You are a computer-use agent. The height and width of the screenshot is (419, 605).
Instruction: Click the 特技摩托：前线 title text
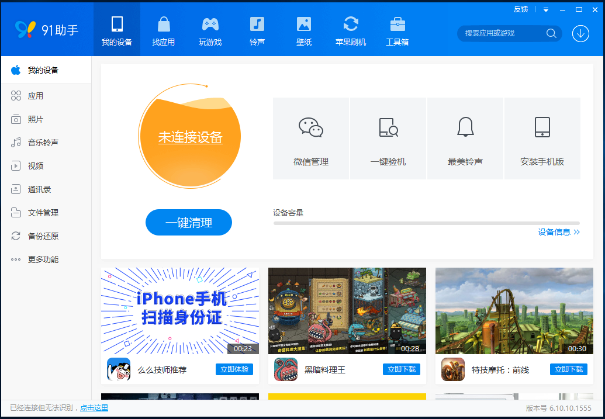(x=500, y=370)
